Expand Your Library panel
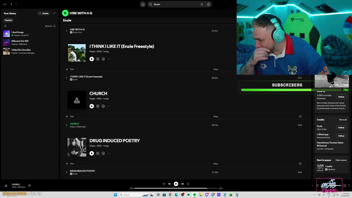This screenshot has width=352, height=198. coord(54,13)
